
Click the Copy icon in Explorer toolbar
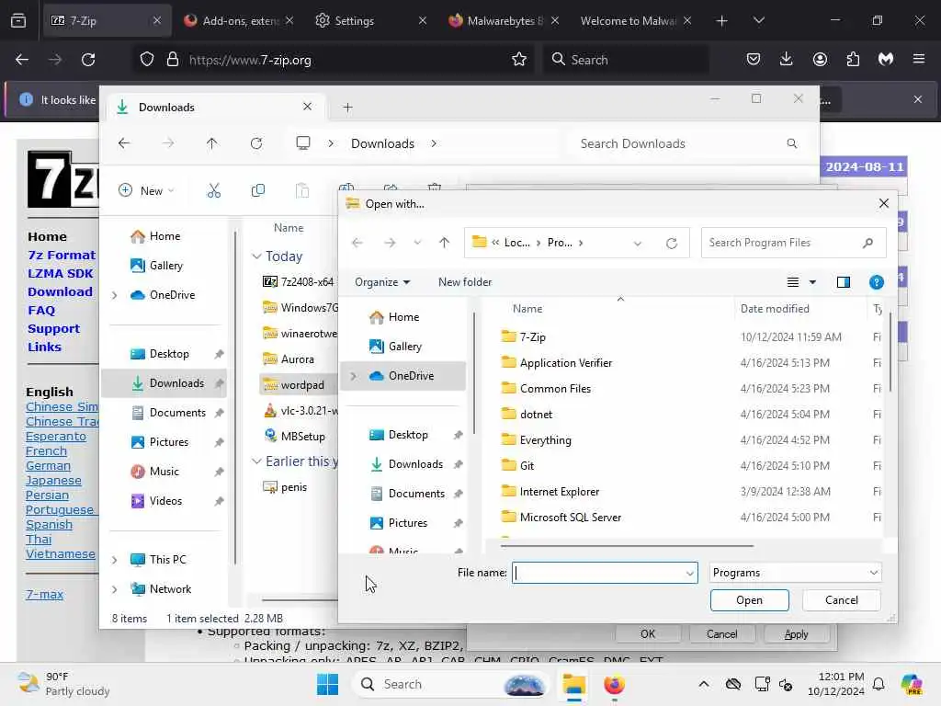(x=258, y=191)
